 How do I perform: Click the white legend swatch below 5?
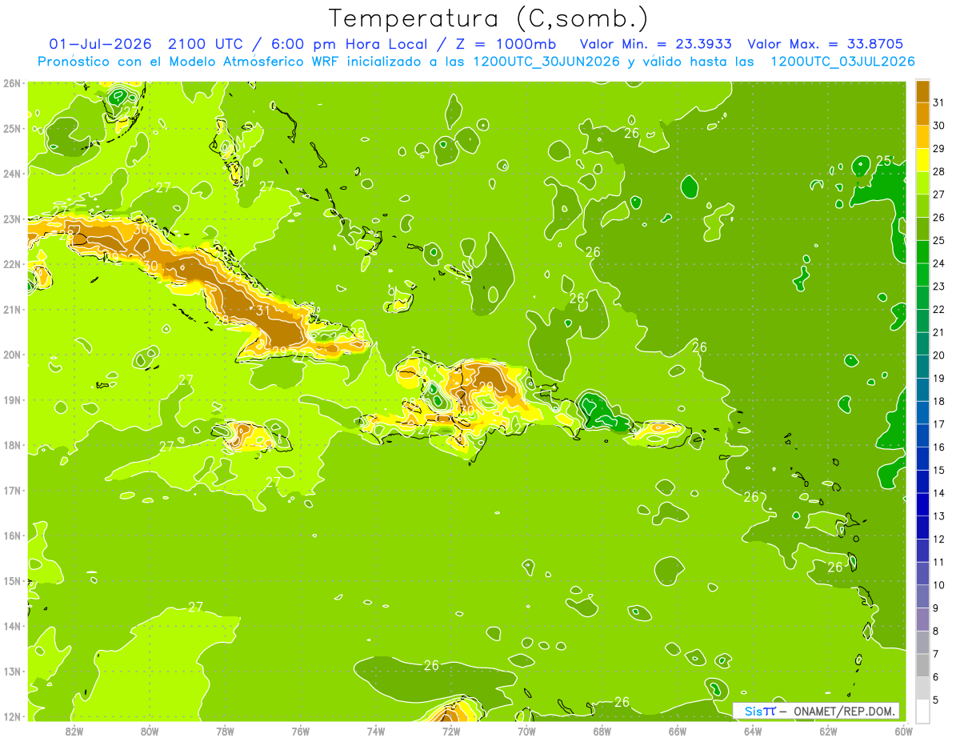(x=922, y=711)
